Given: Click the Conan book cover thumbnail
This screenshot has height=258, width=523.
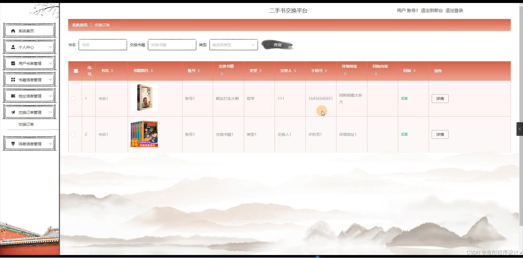Looking at the screenshot, I should [144, 134].
